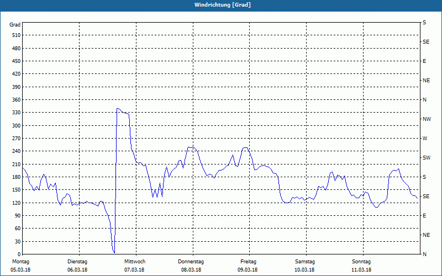
Task: Click the near-zero dip of the wind curve
Action: coord(114,252)
